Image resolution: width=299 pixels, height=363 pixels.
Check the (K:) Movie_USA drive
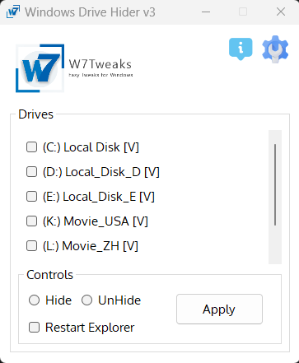pos(31,221)
